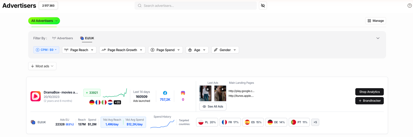Focus the Search advertisers field

coord(196,6)
